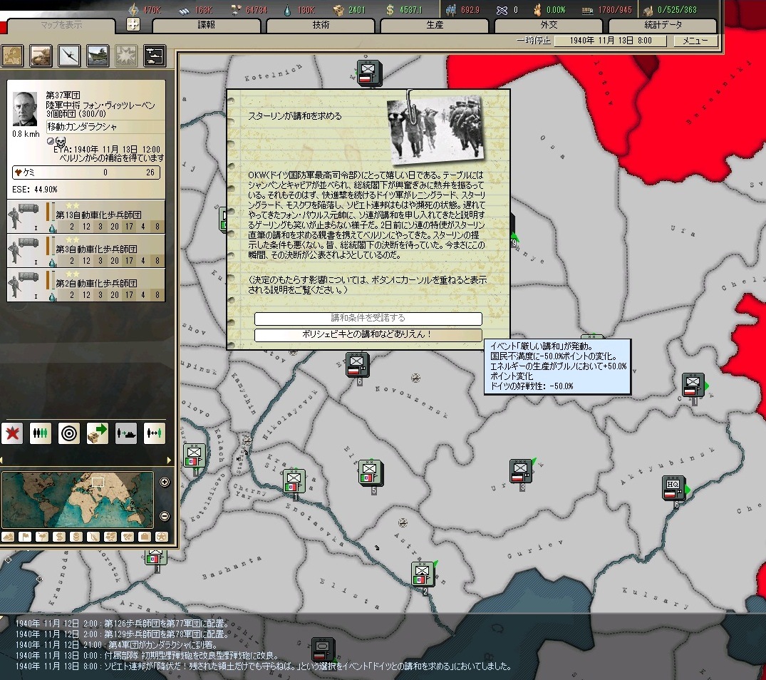
Task: Click the disband unit red star icon
Action: coord(12,433)
